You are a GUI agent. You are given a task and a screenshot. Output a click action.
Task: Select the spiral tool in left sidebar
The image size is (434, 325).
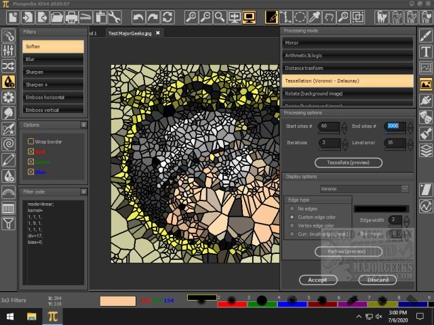click(9, 144)
